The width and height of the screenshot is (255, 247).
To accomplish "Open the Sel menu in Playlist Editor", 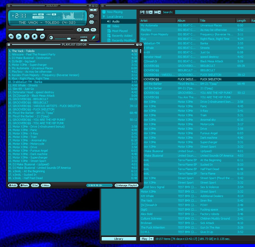I will click(x=35, y=185).
